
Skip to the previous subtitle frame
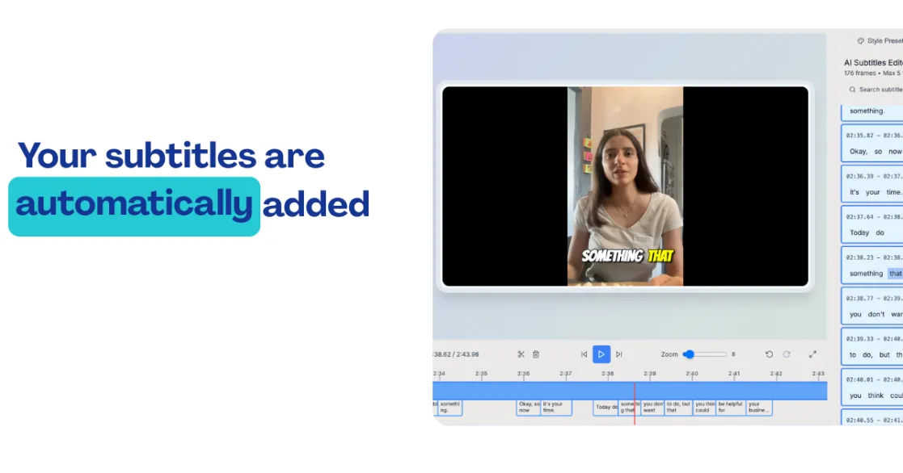[x=584, y=354]
